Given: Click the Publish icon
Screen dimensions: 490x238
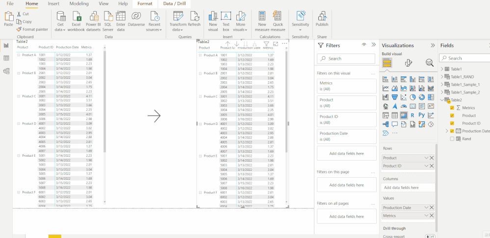Looking at the screenshot, I should click(322, 16).
